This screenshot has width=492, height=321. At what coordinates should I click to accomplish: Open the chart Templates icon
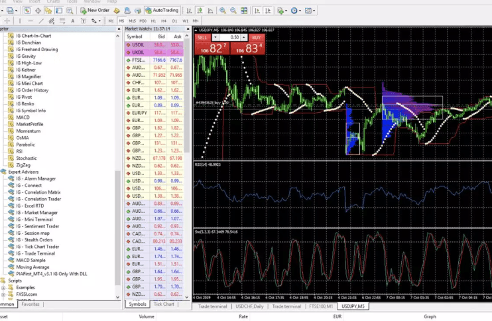tap(308, 11)
